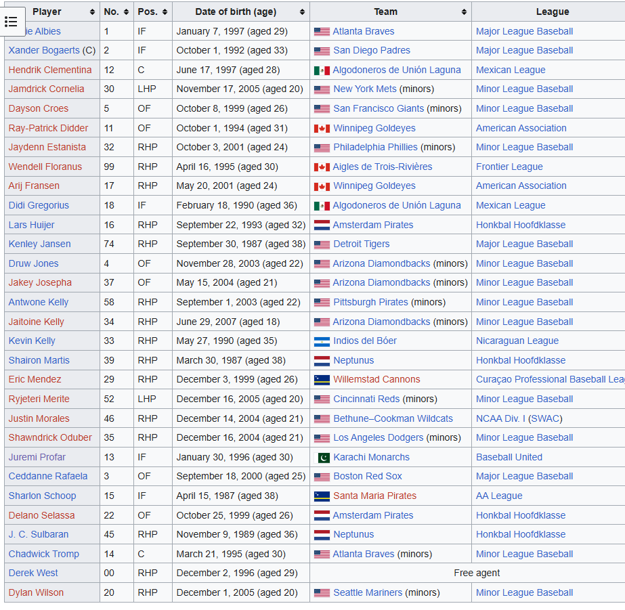Viewport: 625px width, 610px height.
Task: Click the US flag beside Boston Red Sox
Action: pos(322,477)
